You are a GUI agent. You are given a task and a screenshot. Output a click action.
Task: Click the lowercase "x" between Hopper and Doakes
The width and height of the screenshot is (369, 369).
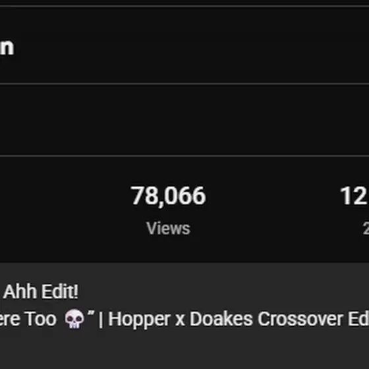pos(180,321)
